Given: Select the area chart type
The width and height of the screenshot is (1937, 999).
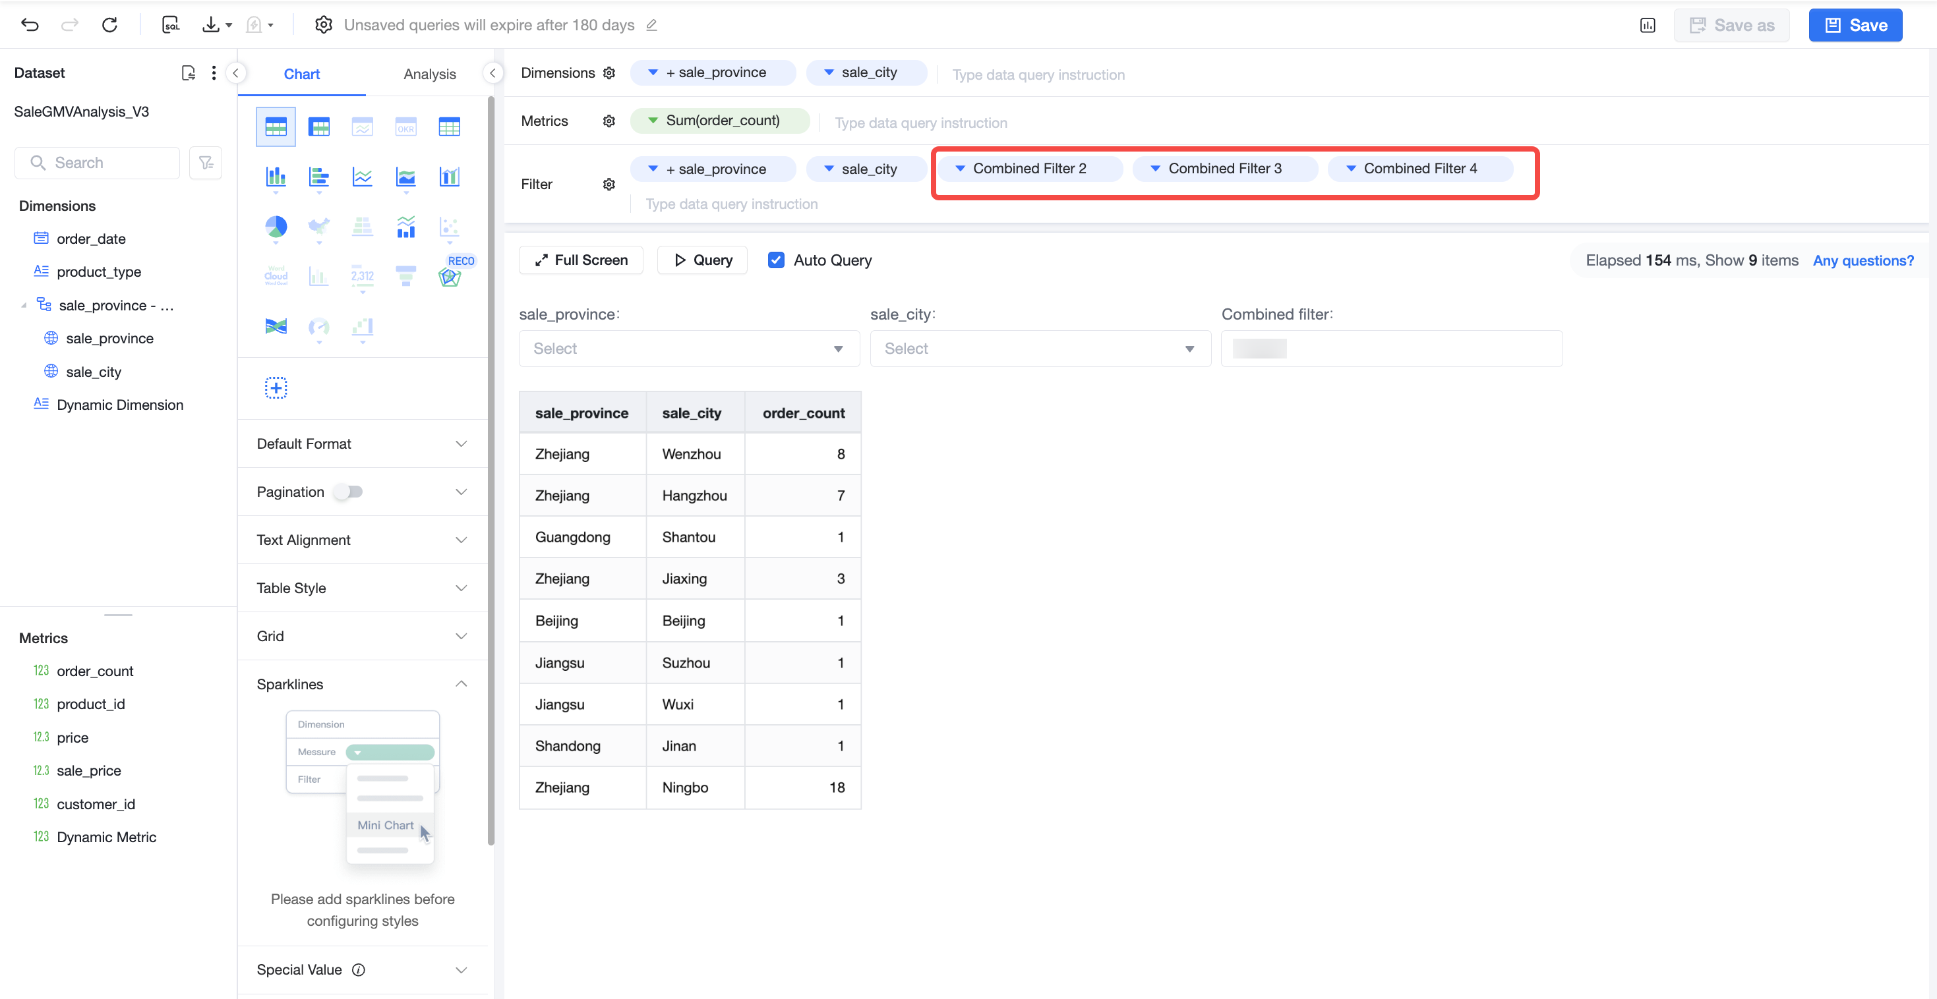Looking at the screenshot, I should [x=406, y=177].
